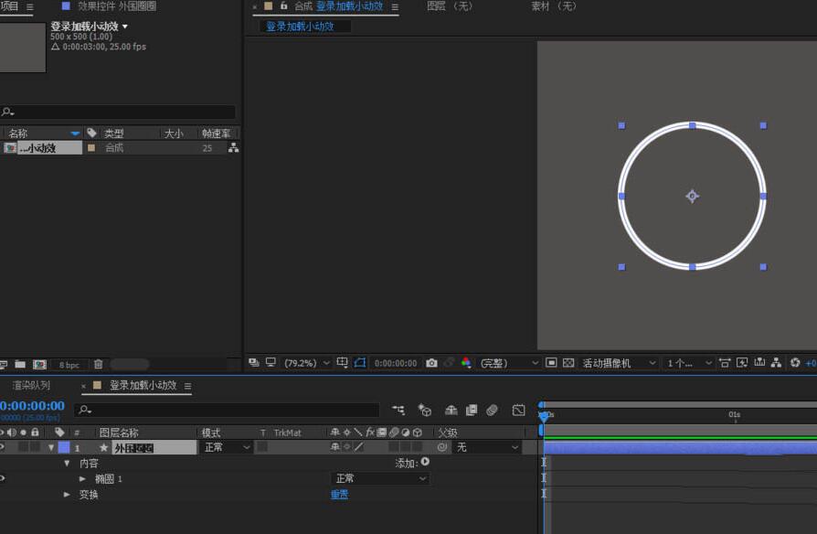Image resolution: width=817 pixels, height=534 pixels.
Task: Click the add shape content arrow button
Action: 425,463
